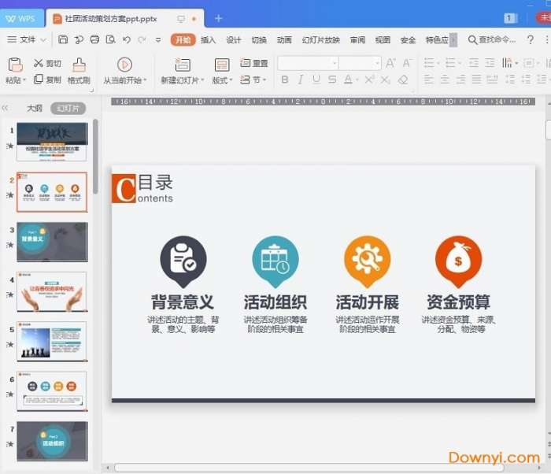
Task: Open the Section dropdown
Action: click(x=253, y=80)
